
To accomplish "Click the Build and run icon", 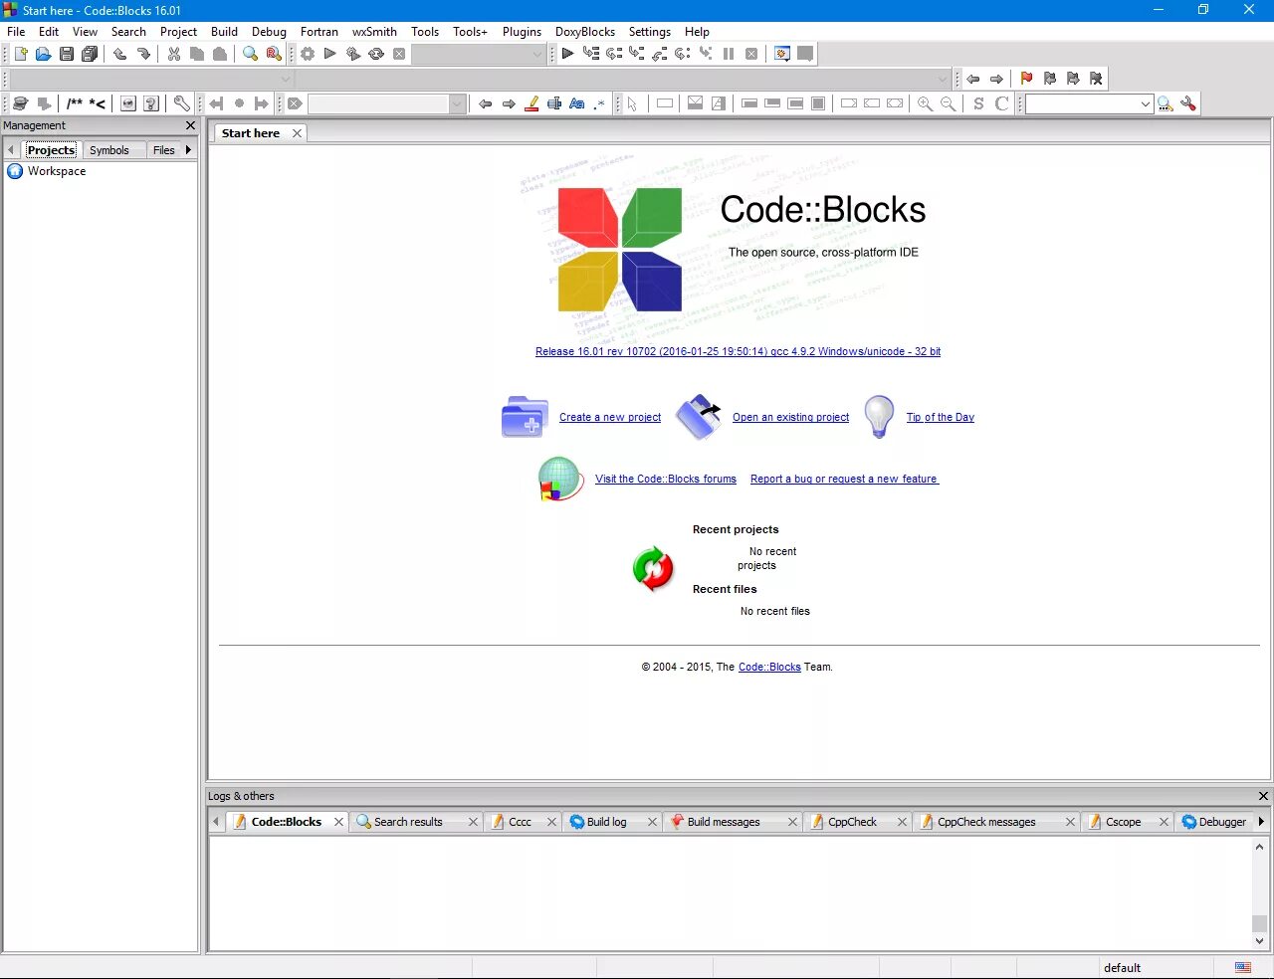I will click(353, 54).
